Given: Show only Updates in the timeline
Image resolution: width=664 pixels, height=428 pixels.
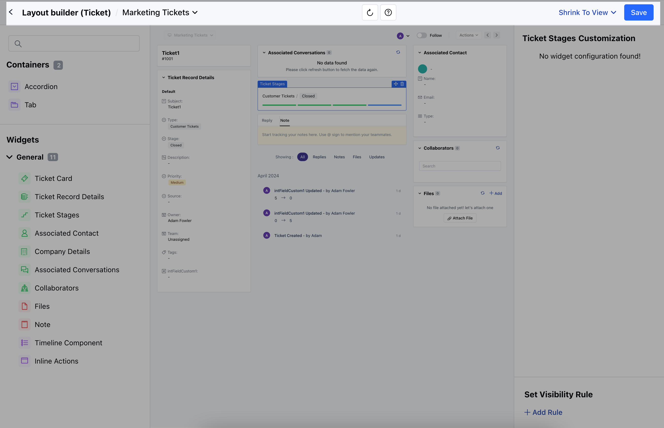Looking at the screenshot, I should (x=376, y=157).
